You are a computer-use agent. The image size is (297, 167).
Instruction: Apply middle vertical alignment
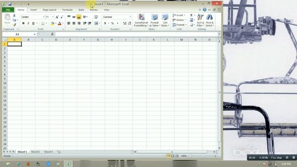click(x=74, y=17)
